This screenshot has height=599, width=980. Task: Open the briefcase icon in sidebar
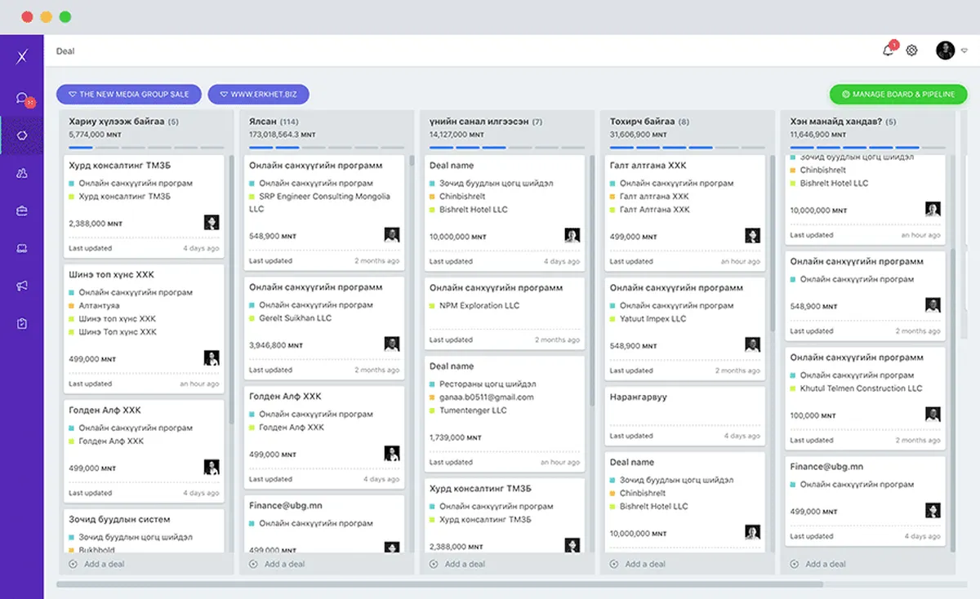[x=22, y=211]
